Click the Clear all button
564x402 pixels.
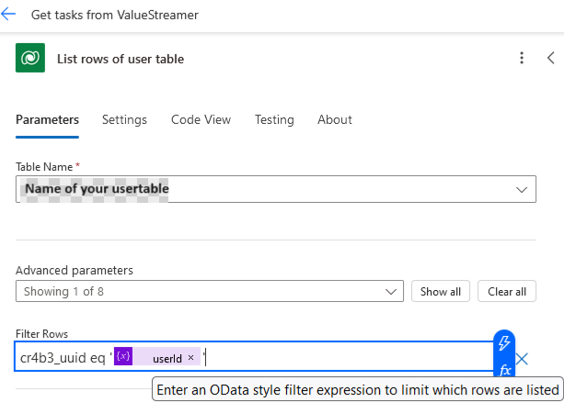click(x=507, y=292)
